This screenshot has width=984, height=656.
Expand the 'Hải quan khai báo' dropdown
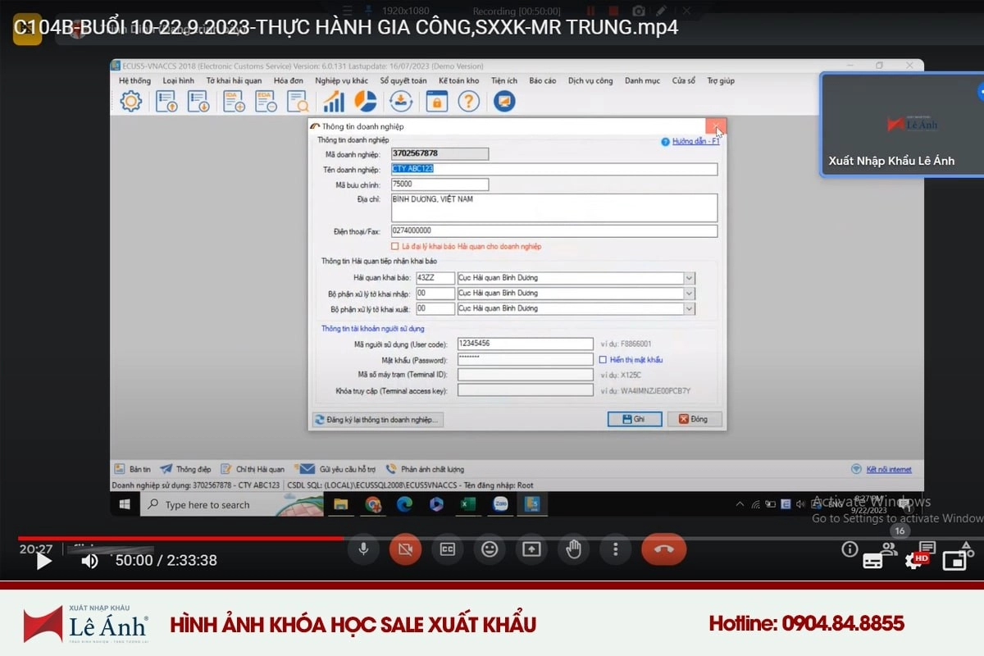(689, 278)
